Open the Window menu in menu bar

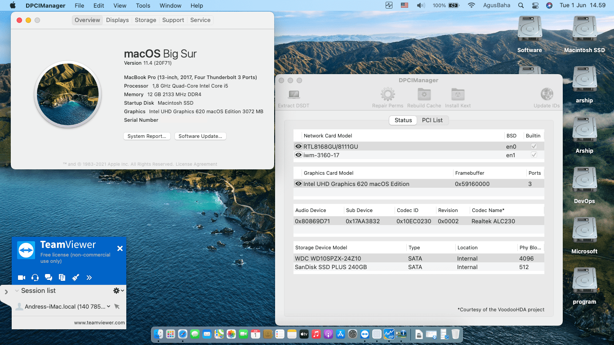pyautogui.click(x=170, y=5)
